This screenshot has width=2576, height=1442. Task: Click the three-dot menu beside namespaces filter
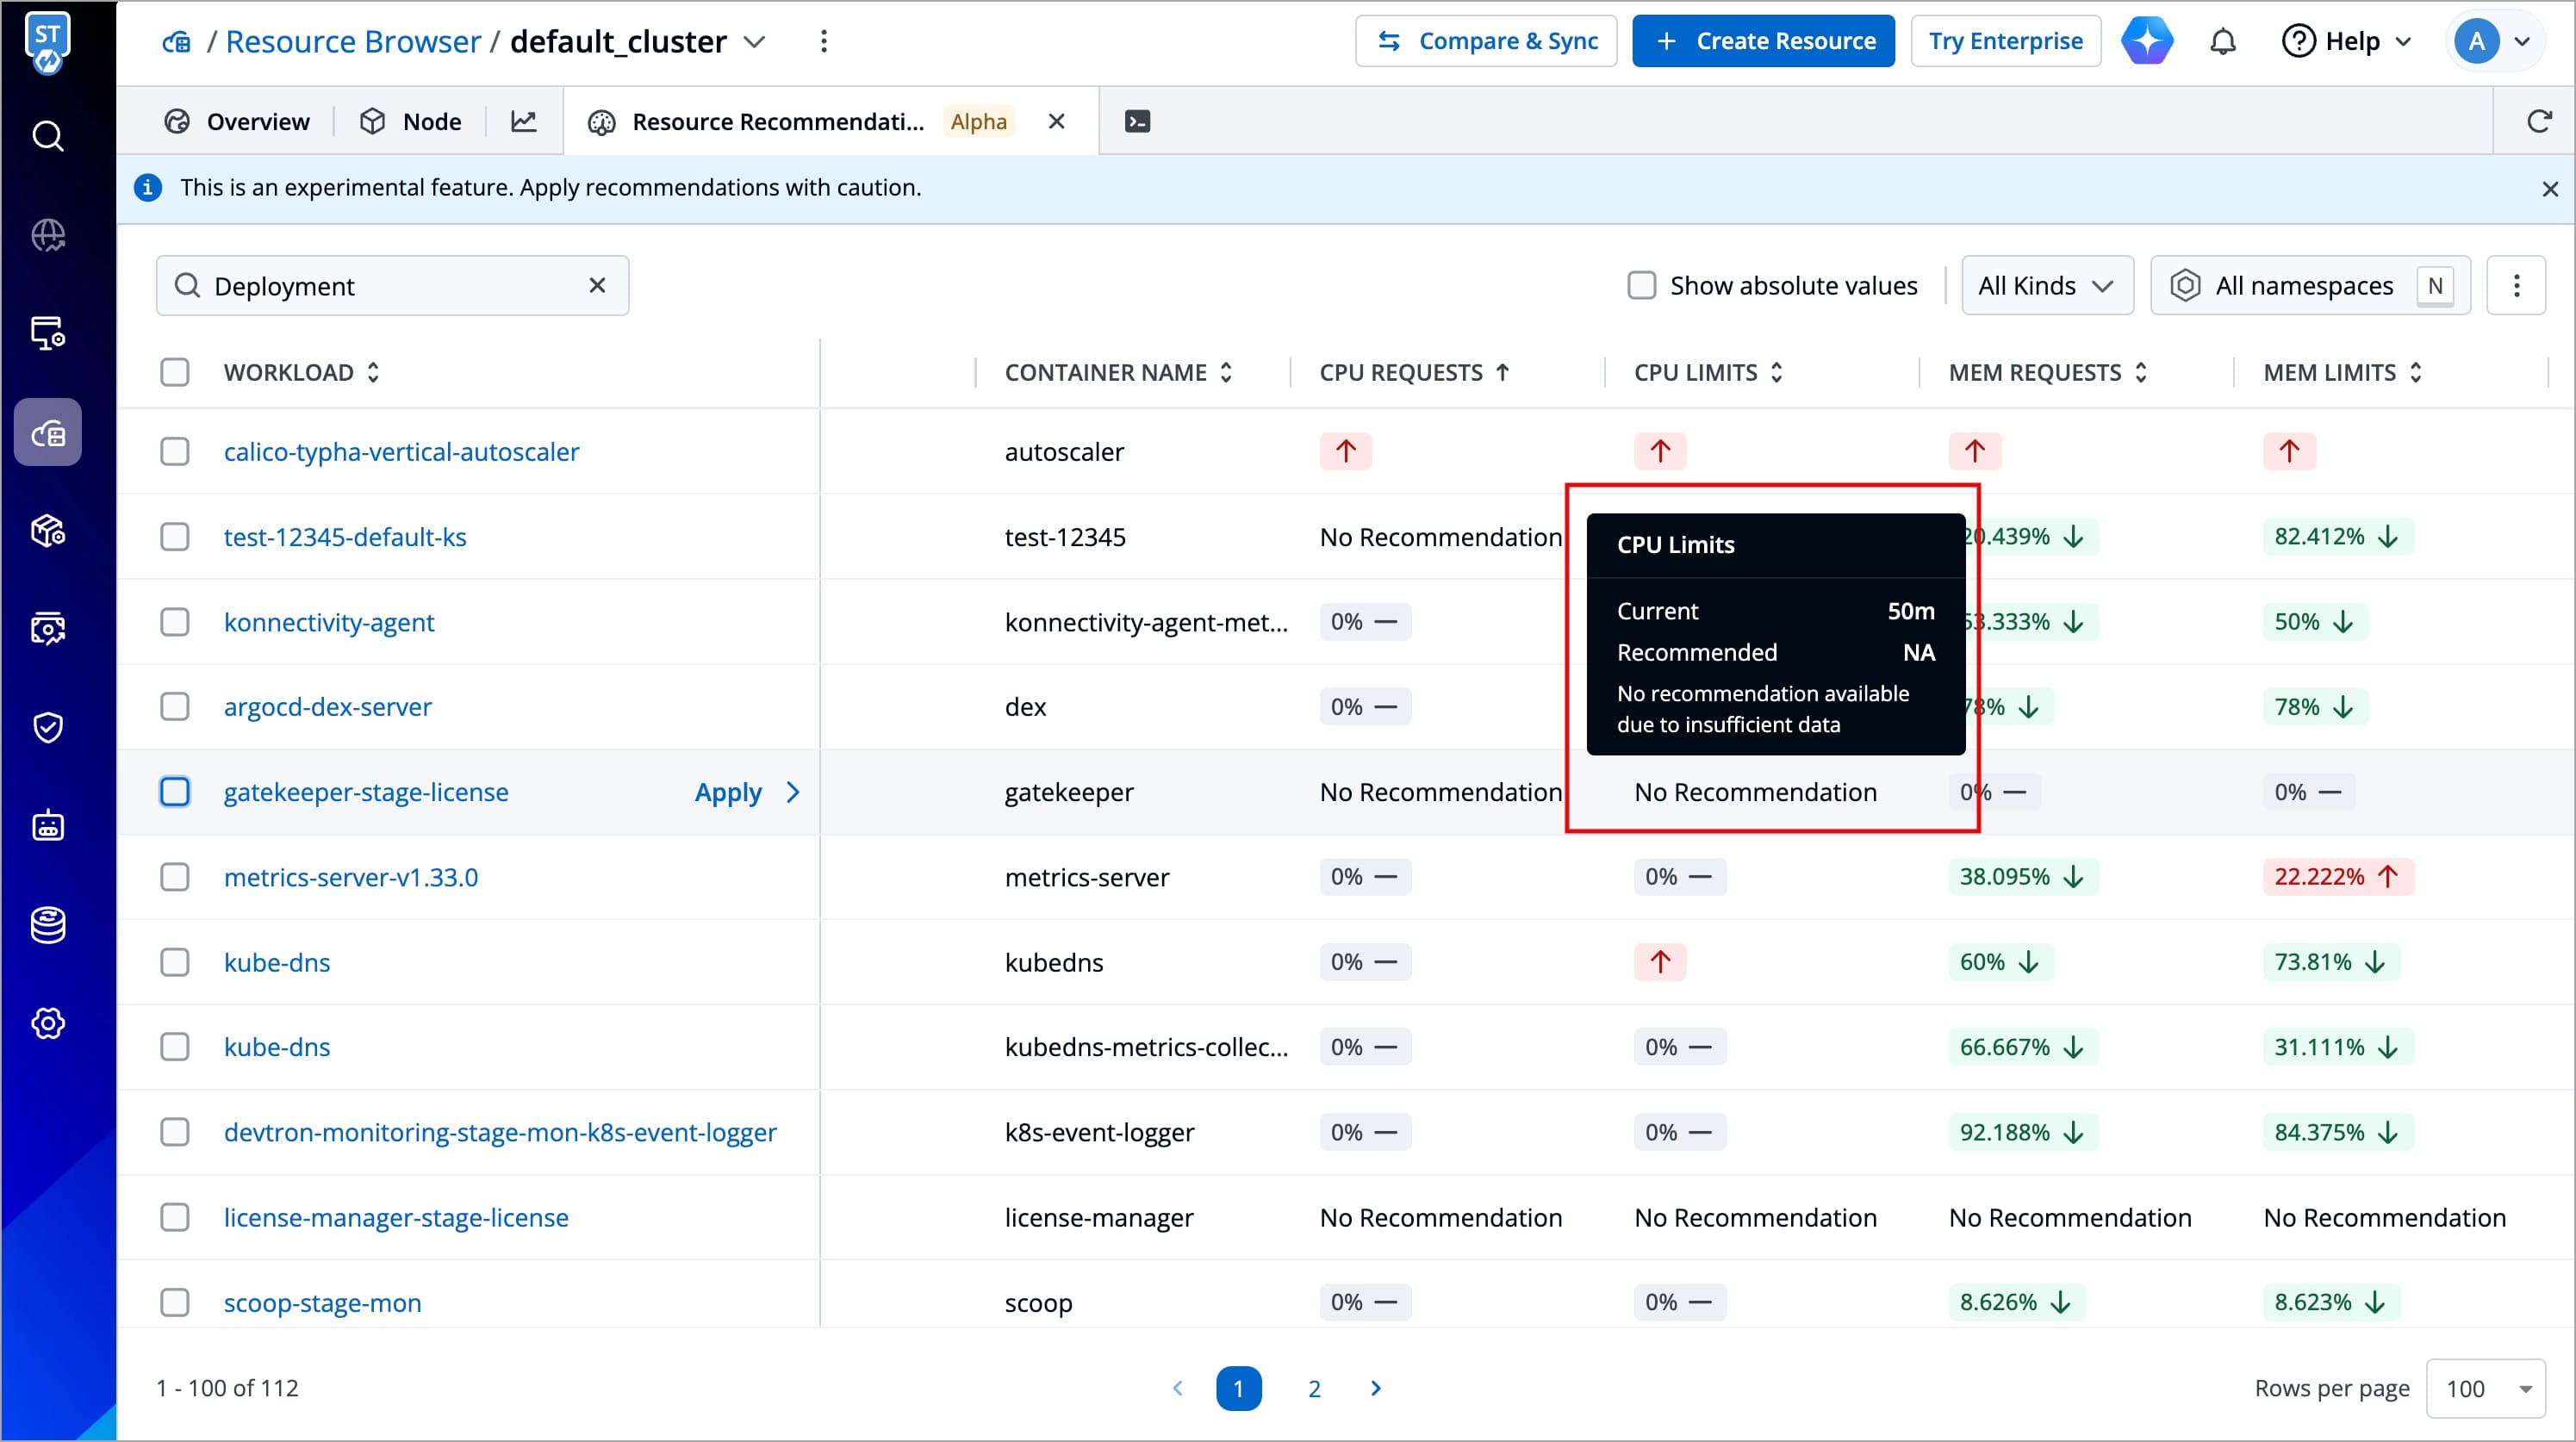point(2516,286)
